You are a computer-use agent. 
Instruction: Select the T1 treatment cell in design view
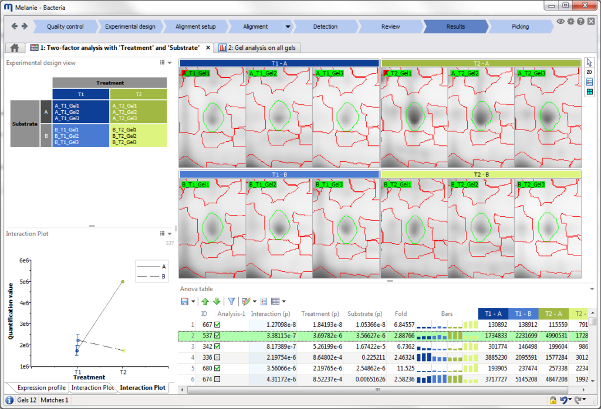point(81,94)
